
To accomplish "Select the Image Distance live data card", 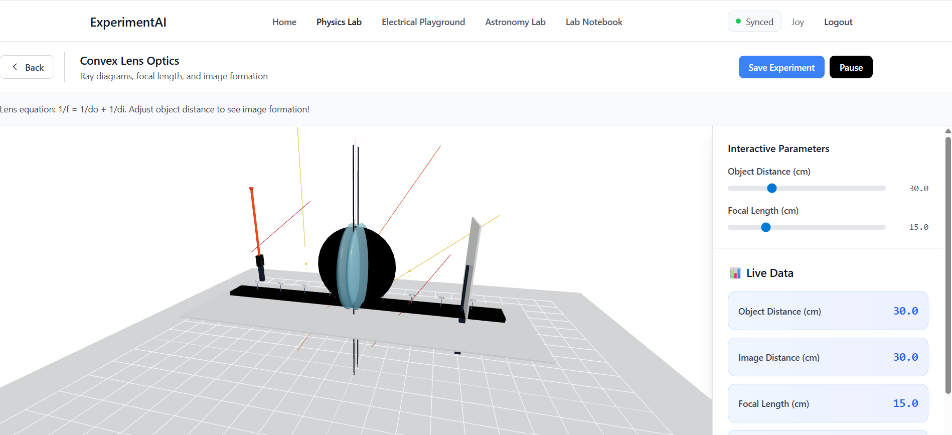I will coord(828,357).
